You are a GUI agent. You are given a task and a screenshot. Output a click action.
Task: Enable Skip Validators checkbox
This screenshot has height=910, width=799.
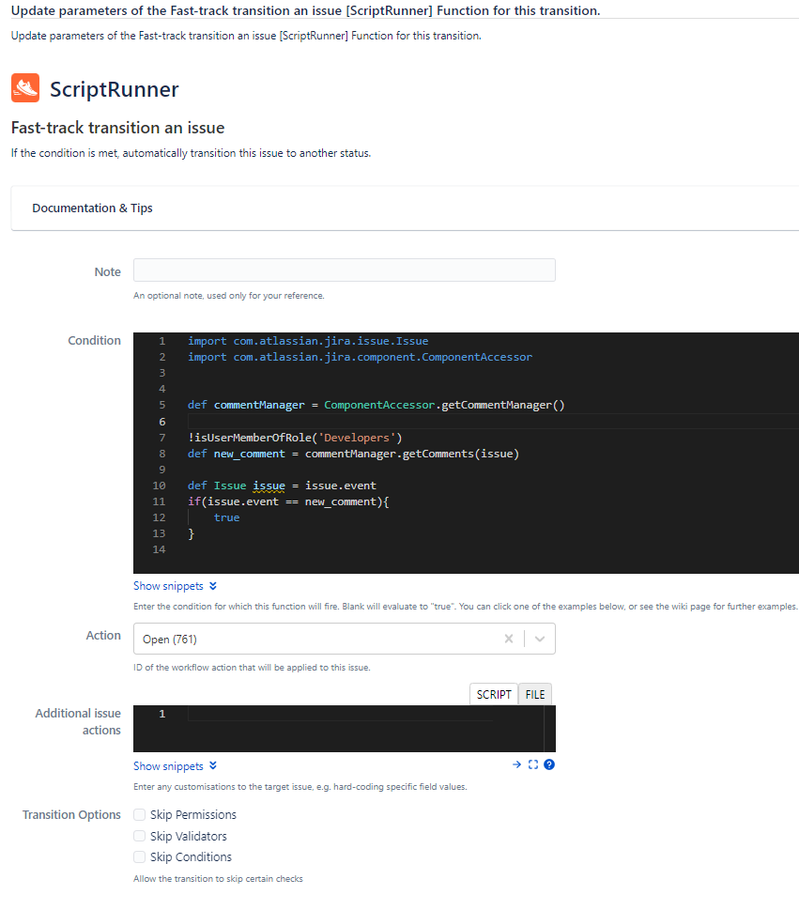pyautogui.click(x=139, y=837)
